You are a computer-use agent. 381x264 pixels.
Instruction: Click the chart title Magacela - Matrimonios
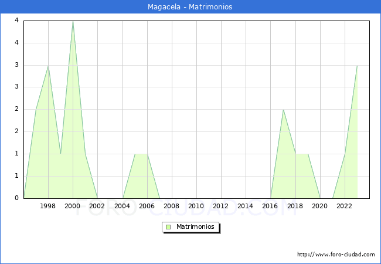point(190,7)
